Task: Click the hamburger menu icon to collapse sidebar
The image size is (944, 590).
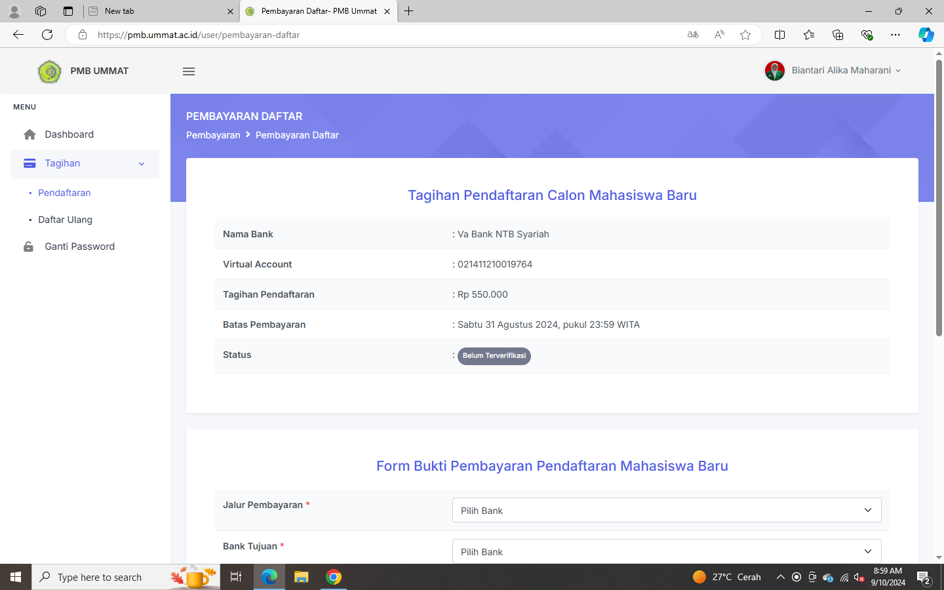Action: coord(189,71)
